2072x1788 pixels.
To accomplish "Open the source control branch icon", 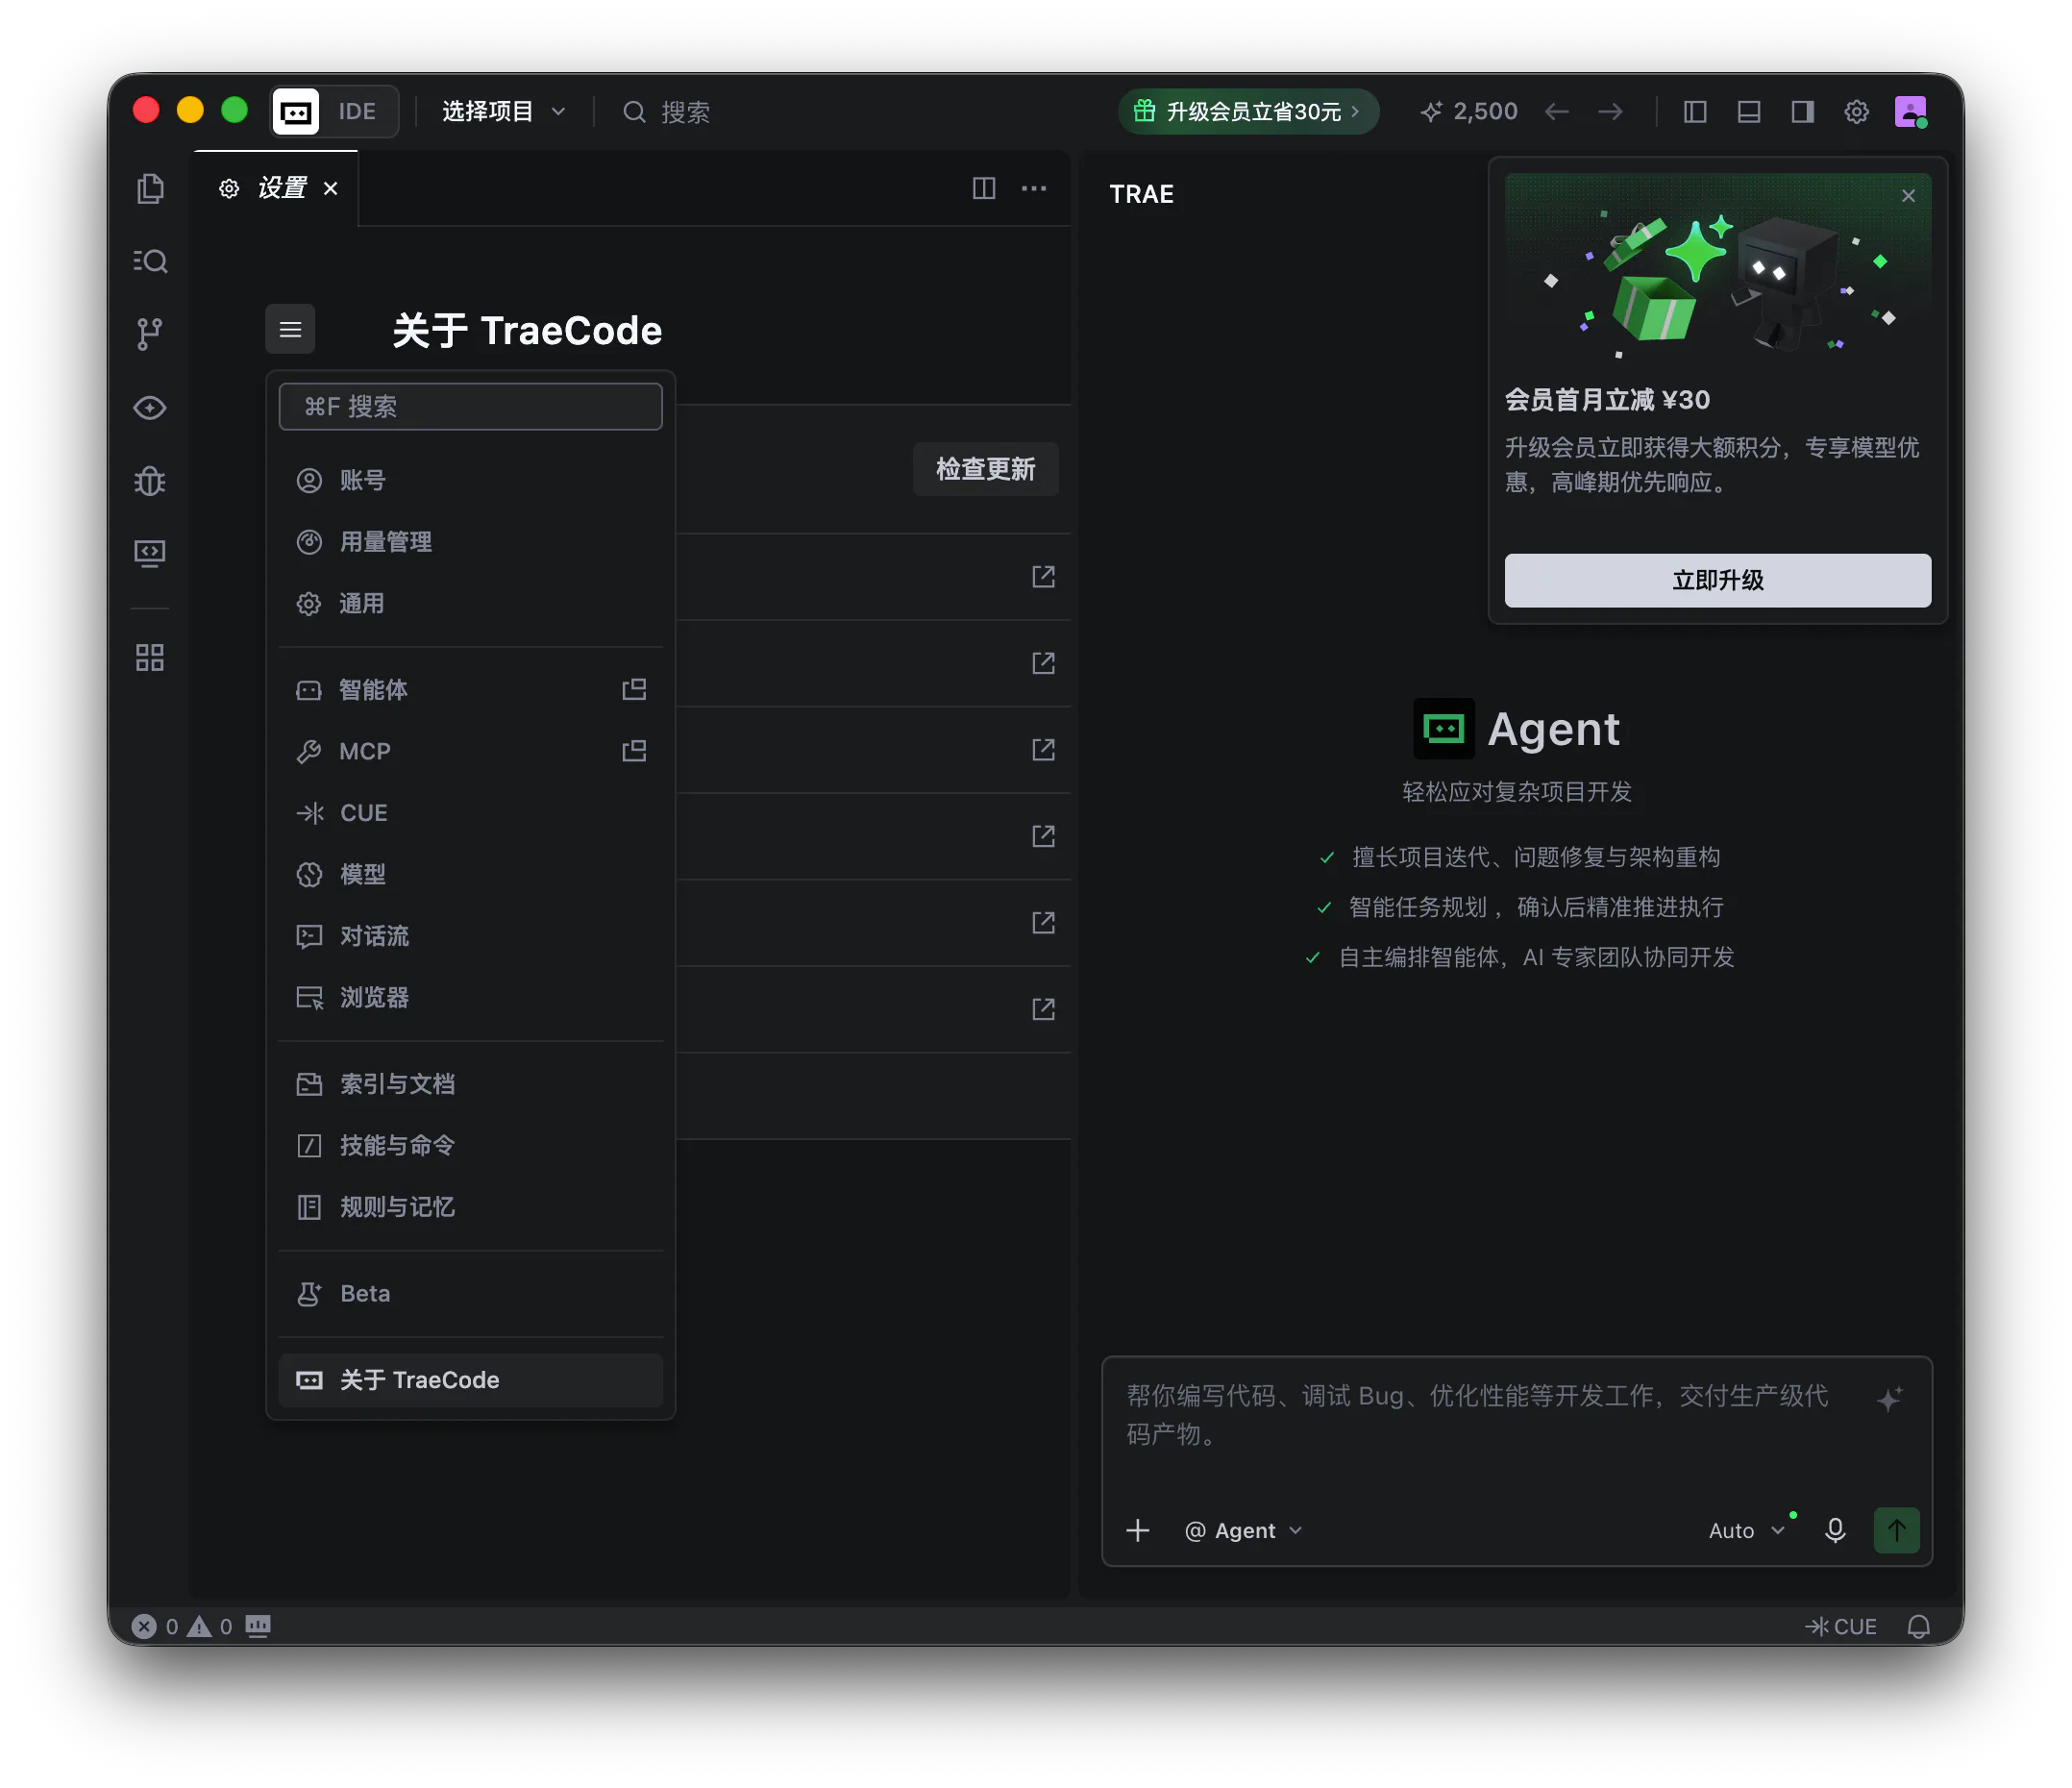I will click(150, 334).
